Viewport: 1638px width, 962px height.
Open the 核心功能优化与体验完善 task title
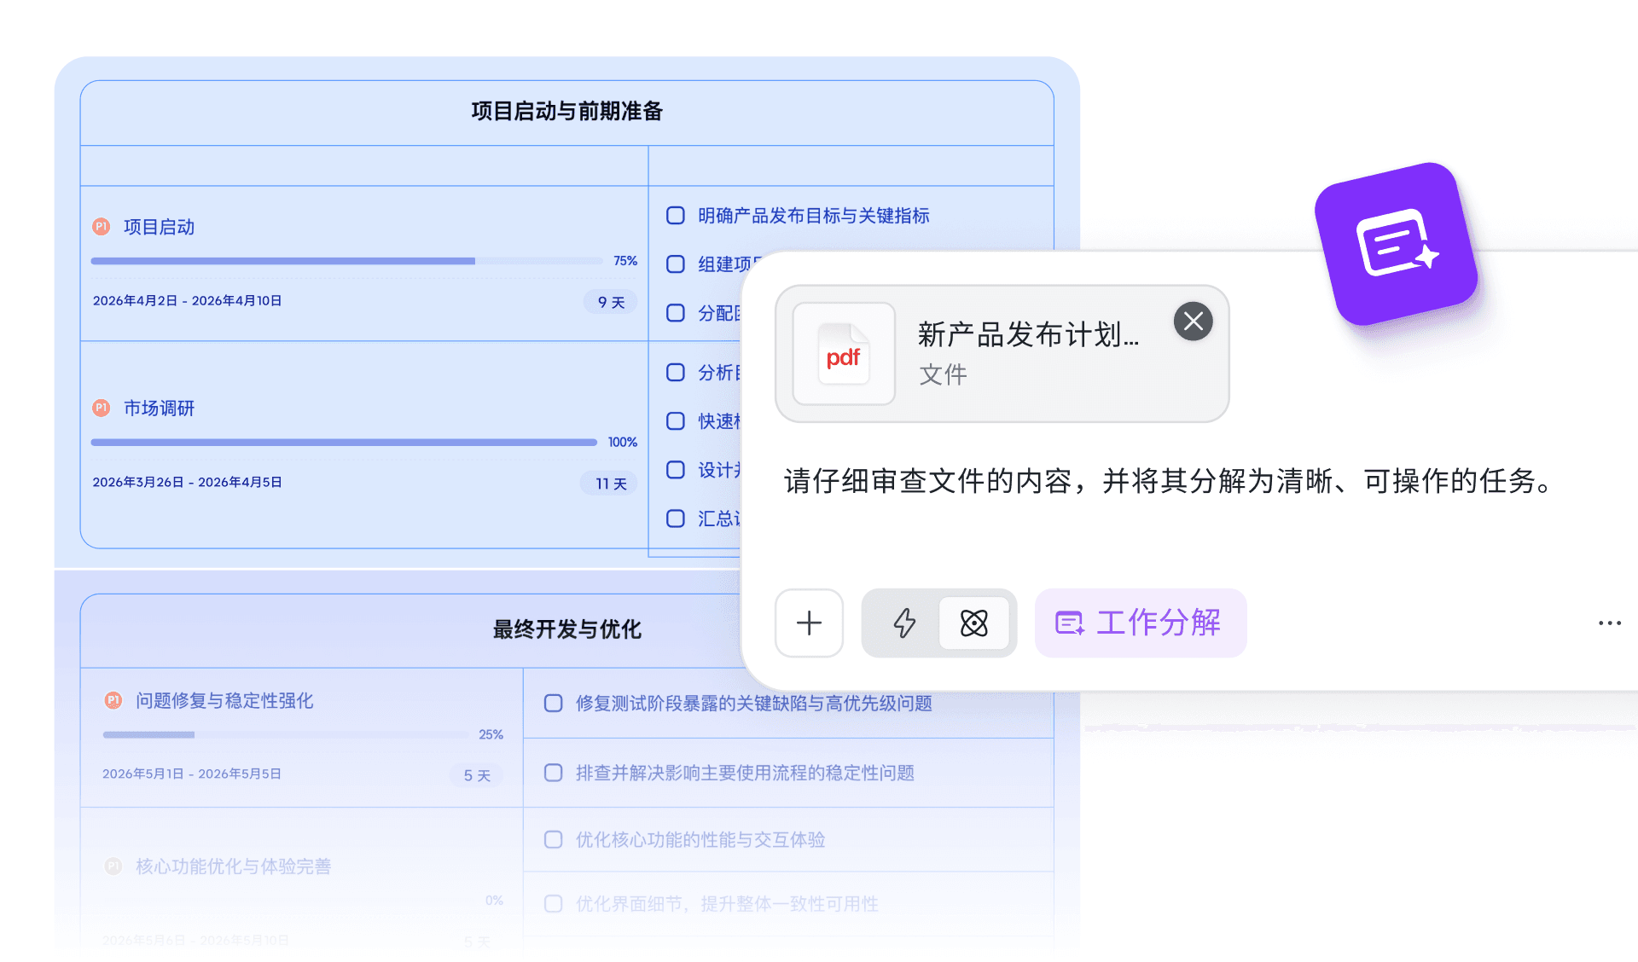(233, 866)
